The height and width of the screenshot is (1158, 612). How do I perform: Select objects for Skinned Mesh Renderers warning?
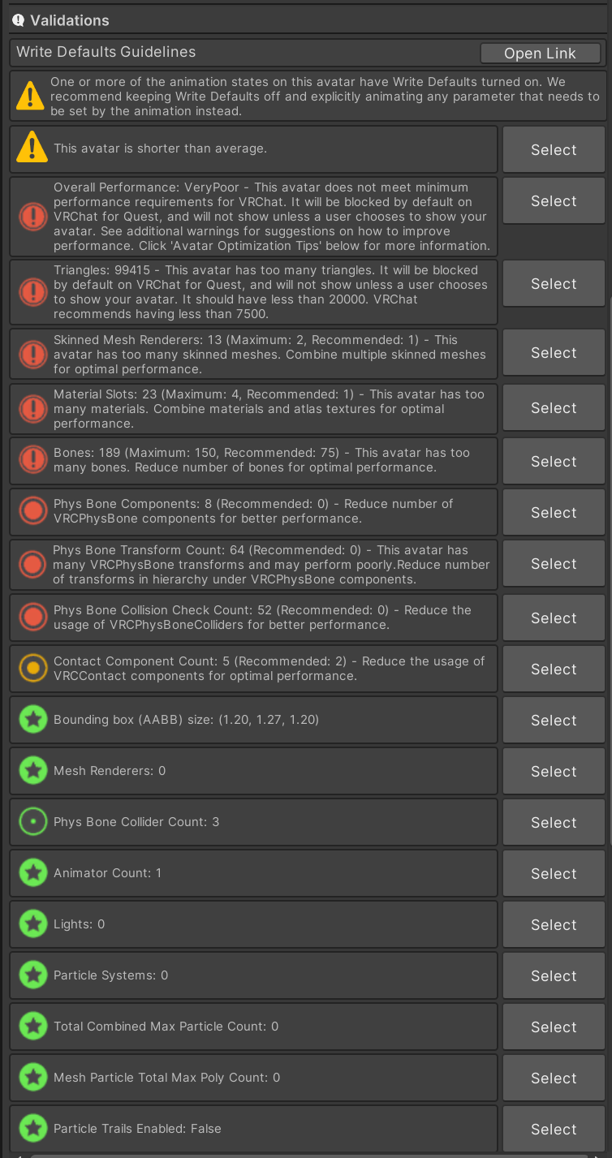pyautogui.click(x=554, y=353)
